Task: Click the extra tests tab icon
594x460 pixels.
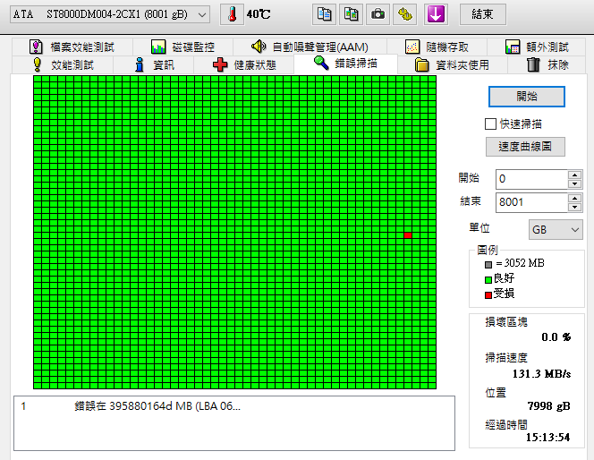Action: (513, 47)
